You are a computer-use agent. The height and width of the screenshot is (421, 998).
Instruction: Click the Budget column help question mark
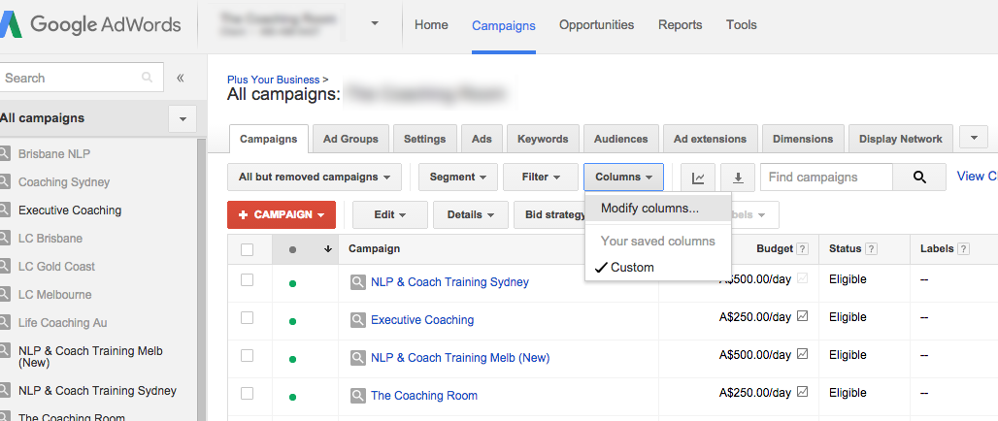(x=803, y=249)
